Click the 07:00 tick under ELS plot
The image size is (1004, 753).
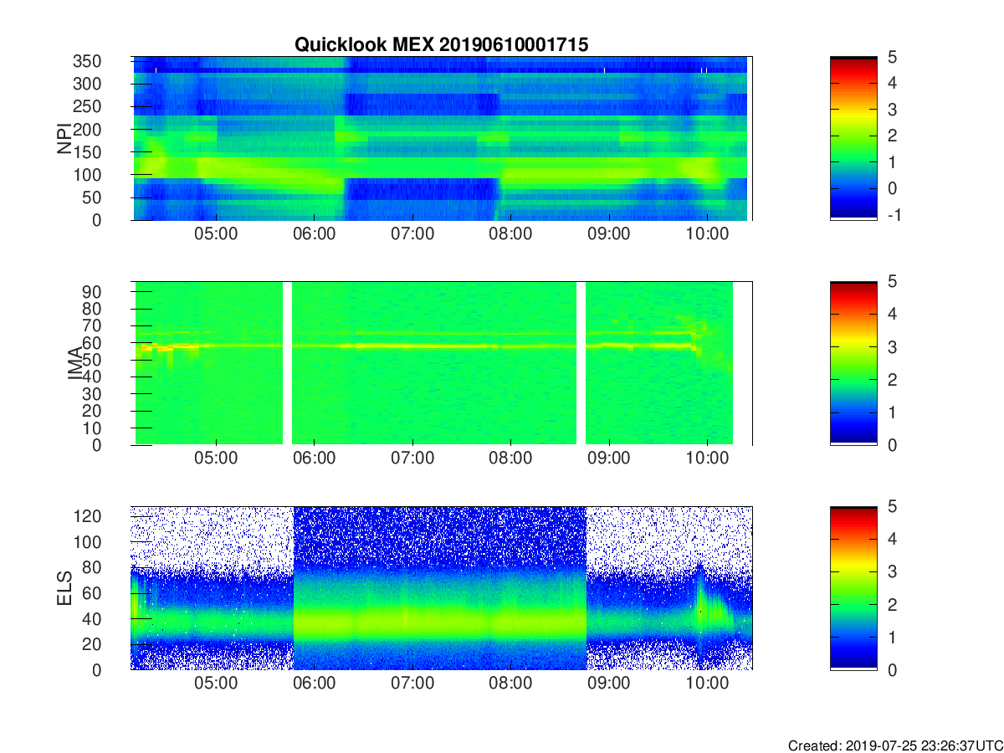coord(412,685)
